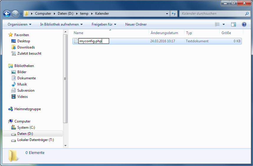Select Bibliotheken in navigation pane

click(24, 66)
